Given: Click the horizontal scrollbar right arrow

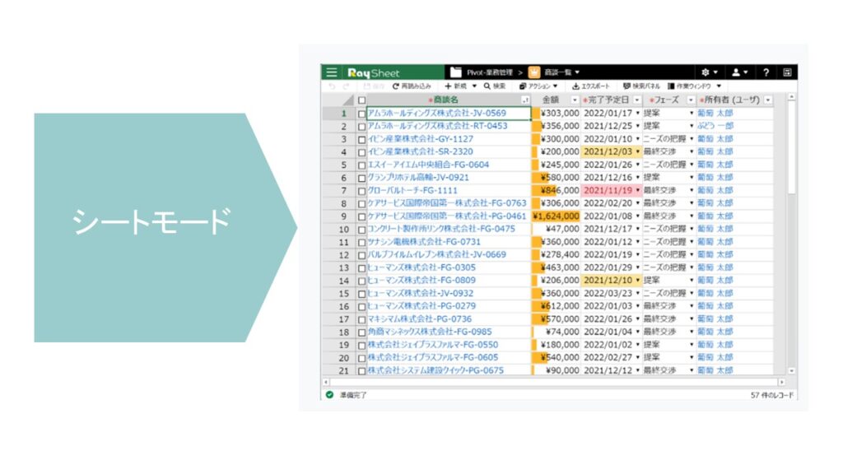Looking at the screenshot, I should pyautogui.click(x=782, y=382).
